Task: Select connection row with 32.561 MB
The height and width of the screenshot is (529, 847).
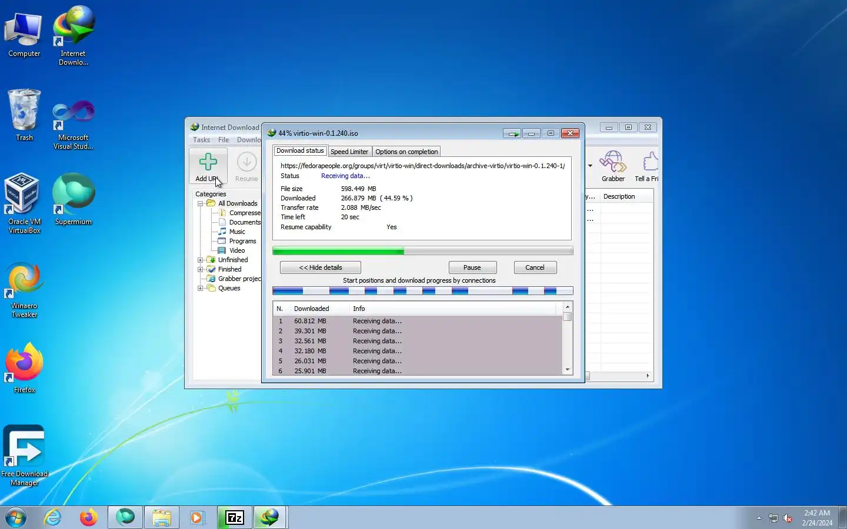Action: pyautogui.click(x=418, y=341)
